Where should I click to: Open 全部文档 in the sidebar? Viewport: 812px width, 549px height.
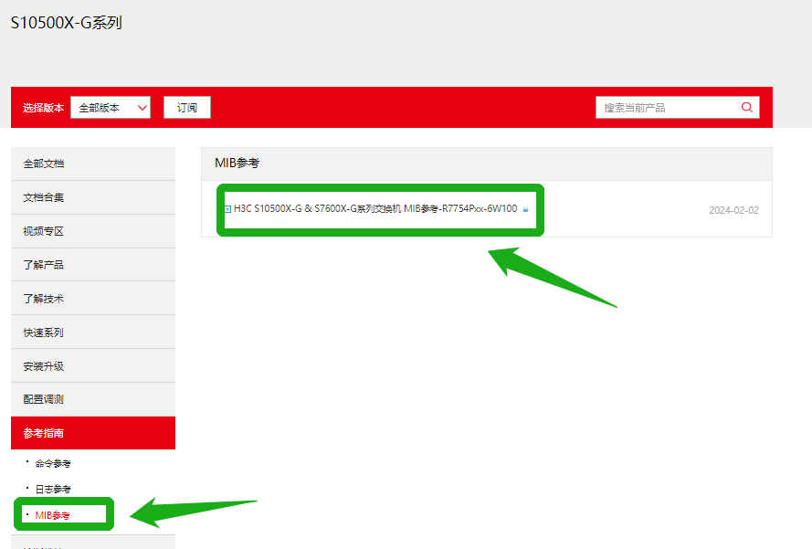pos(93,164)
